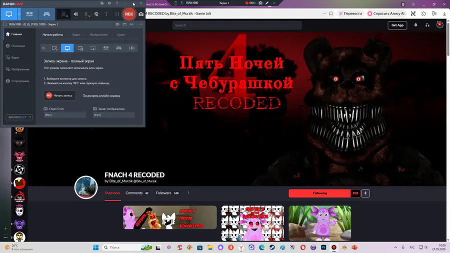
Task: Toggle microphone recording in Bandicam toolbar
Action: [x=86, y=14]
